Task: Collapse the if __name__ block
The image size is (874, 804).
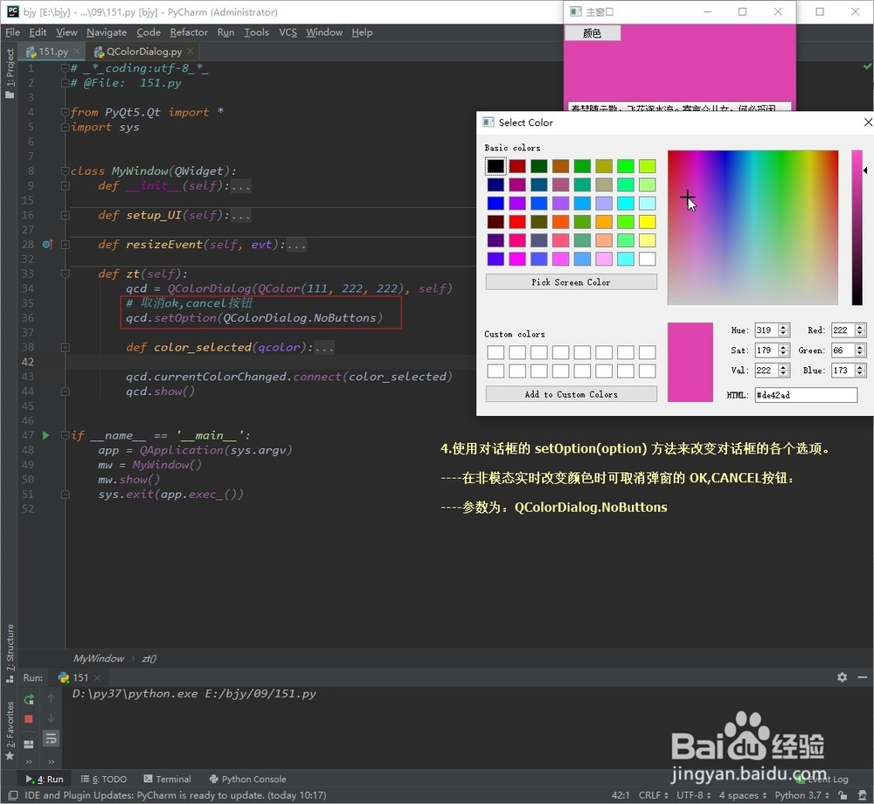Action: 66,435
